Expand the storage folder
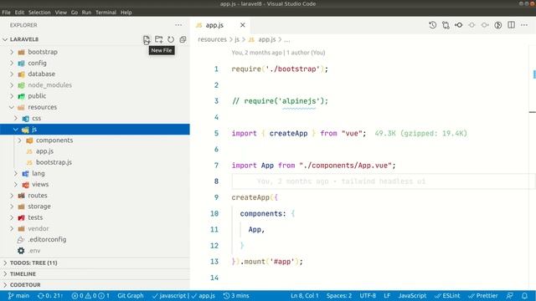The width and height of the screenshot is (536, 301). pos(95,207)
